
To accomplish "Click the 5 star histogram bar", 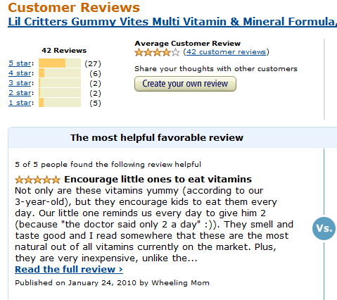I will (60, 63).
